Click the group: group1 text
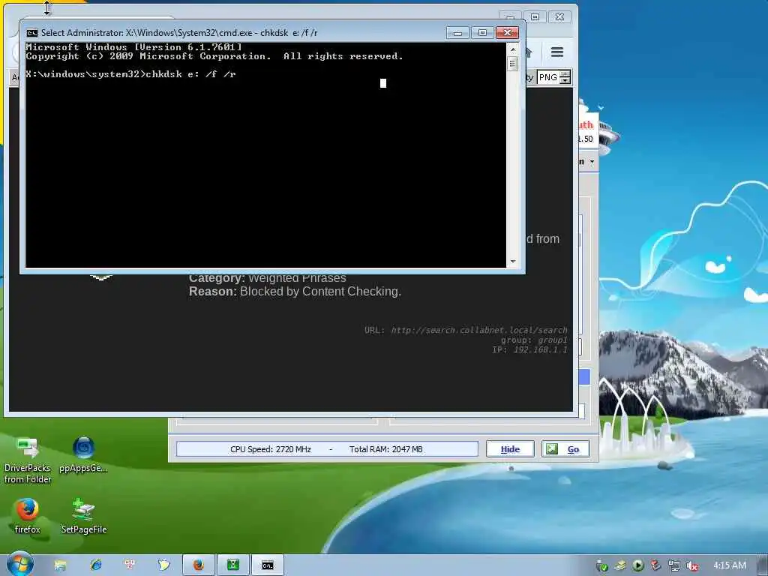Screen dimensions: 768x576 534,340
